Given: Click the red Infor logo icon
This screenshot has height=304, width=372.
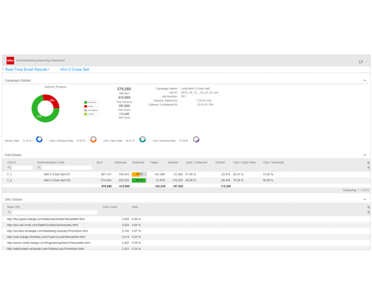Looking at the screenshot, I should tap(10, 61).
